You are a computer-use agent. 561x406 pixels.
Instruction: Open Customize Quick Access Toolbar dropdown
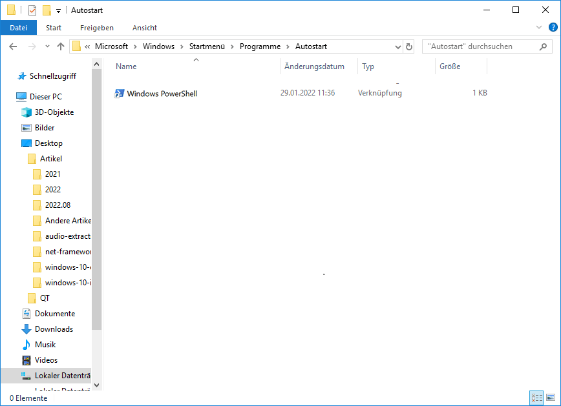(58, 11)
